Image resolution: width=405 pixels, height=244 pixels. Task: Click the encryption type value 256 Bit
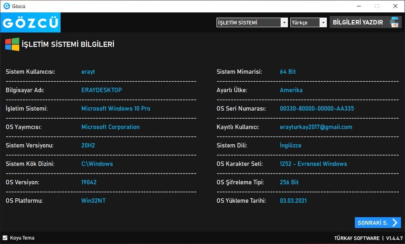pyautogui.click(x=289, y=182)
